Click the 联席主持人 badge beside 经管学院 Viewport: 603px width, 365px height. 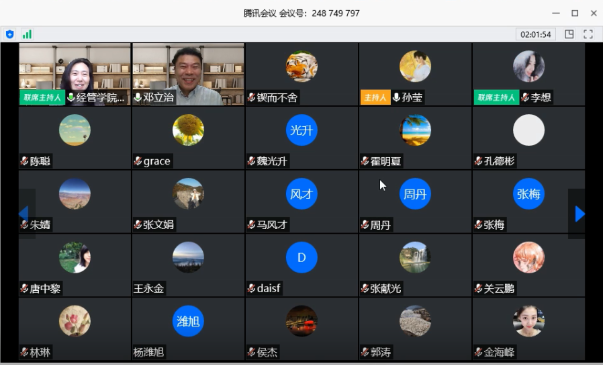click(x=42, y=97)
